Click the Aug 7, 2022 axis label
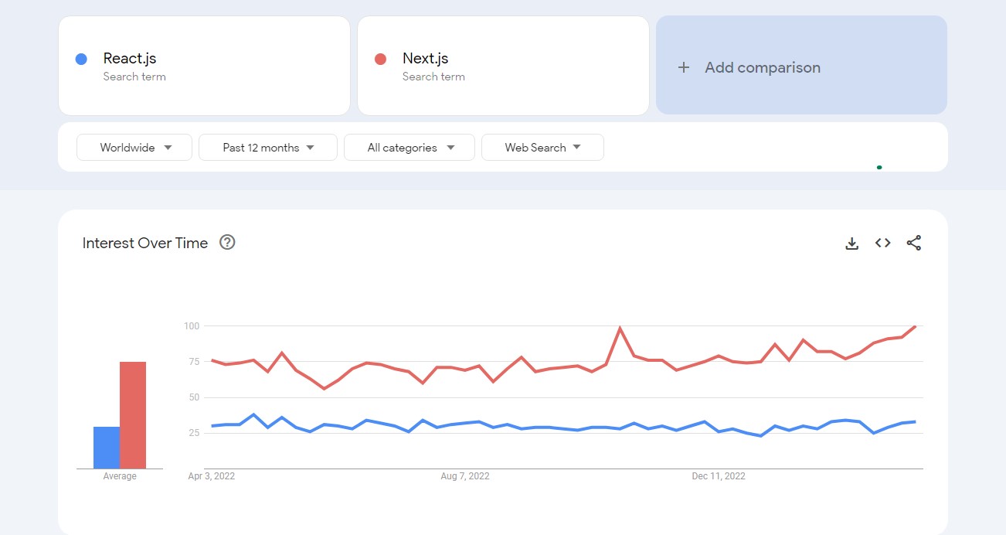Image resolution: width=1006 pixels, height=535 pixels. tap(465, 476)
